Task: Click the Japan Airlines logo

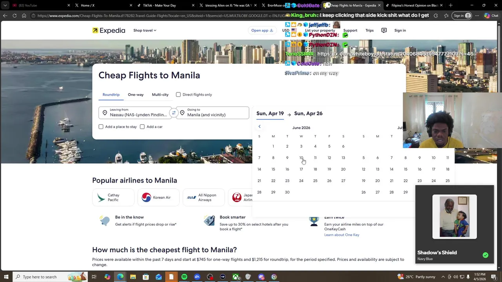Action: [x=236, y=197]
